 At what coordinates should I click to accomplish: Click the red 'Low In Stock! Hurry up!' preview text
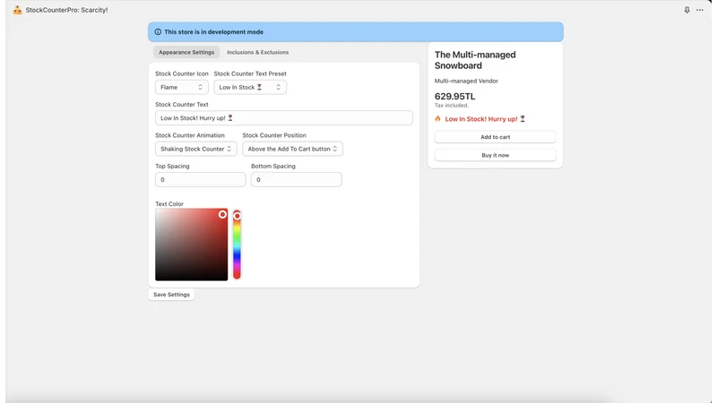click(481, 119)
